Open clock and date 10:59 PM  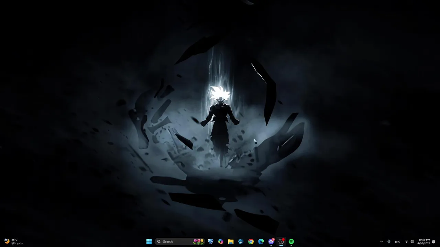424,242
